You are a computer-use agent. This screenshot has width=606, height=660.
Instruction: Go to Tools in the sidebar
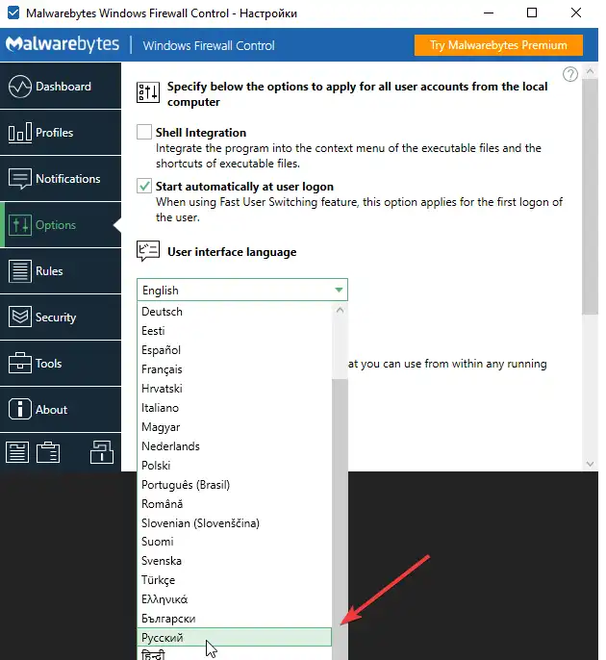(x=61, y=364)
